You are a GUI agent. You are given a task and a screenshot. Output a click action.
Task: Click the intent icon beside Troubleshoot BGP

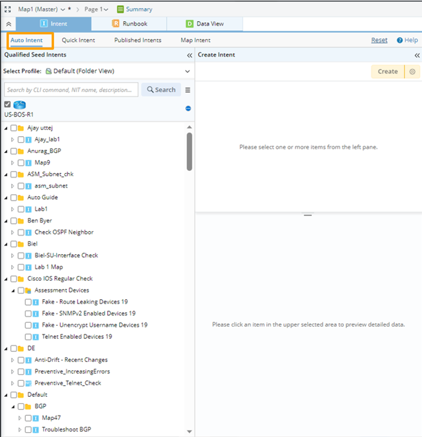[36, 430]
